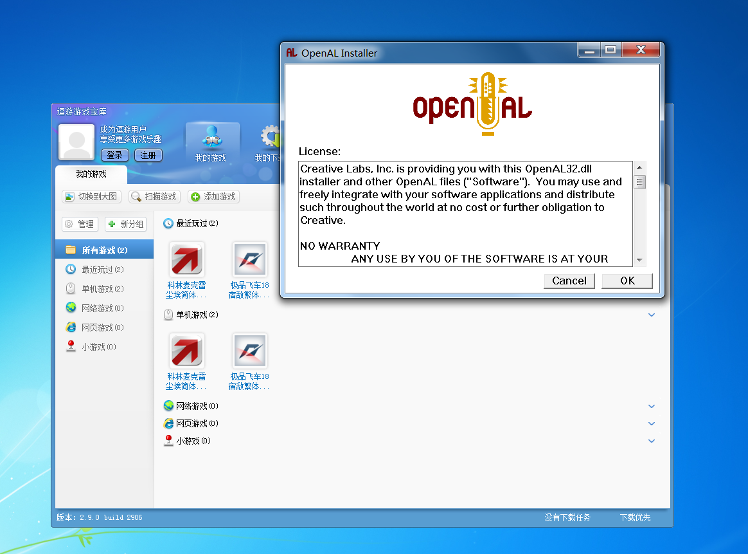This screenshot has height=554, width=748.
Task: Select 所有游戏 (2) in sidebar
Action: pos(105,250)
